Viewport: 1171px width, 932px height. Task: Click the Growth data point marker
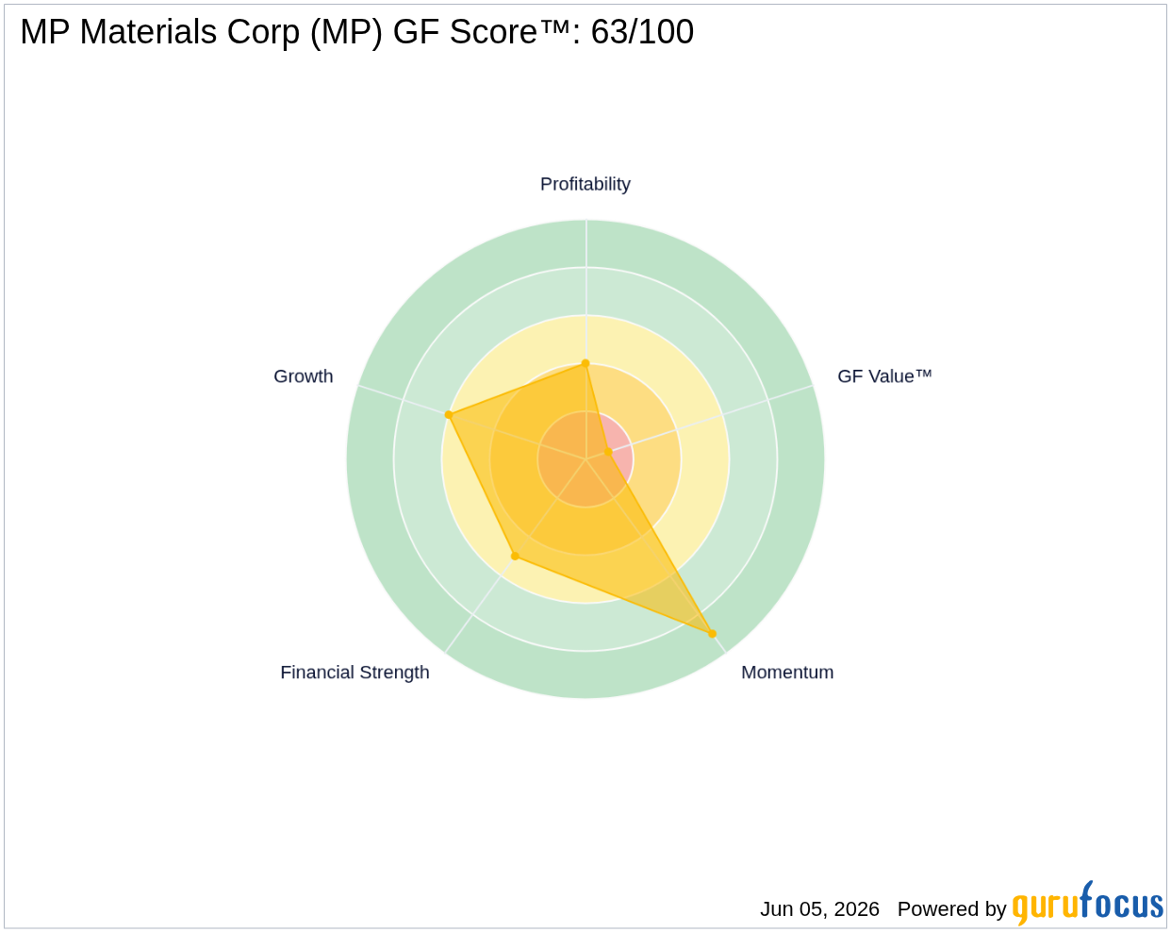click(x=449, y=415)
